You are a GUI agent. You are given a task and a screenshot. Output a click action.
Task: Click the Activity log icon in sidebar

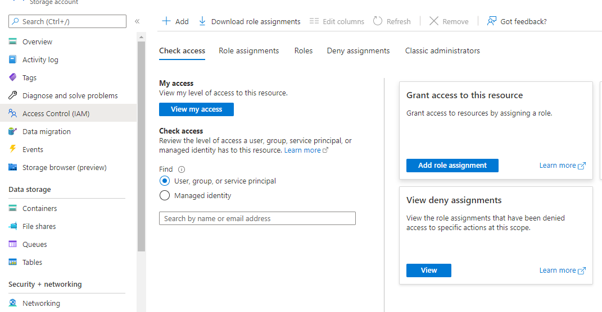coord(12,59)
